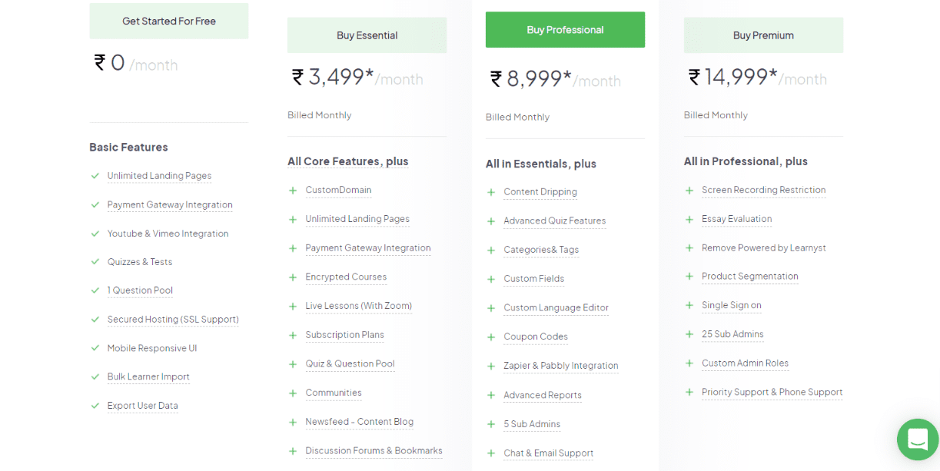The height and width of the screenshot is (471, 940).
Task: Click the Zapier & Pabbly Integration link
Action: 560,366
